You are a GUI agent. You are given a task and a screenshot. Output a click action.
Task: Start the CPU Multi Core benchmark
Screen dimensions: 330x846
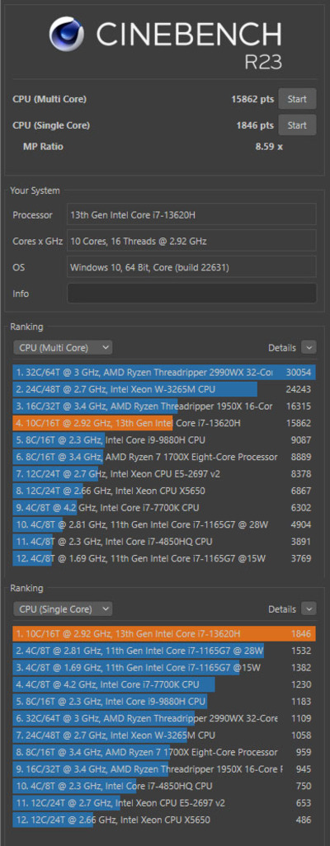(297, 99)
